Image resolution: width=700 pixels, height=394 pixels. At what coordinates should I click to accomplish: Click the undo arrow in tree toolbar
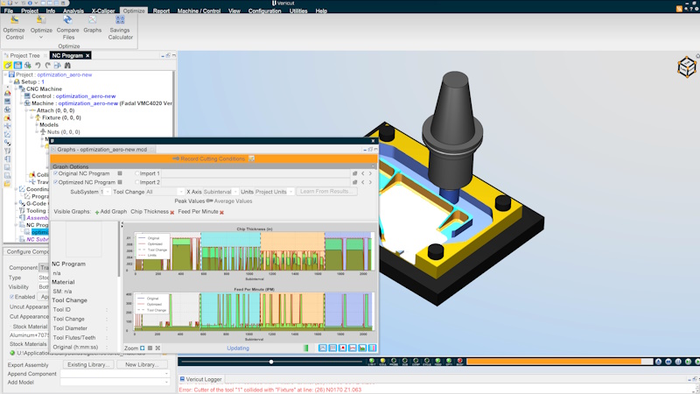click(x=38, y=65)
